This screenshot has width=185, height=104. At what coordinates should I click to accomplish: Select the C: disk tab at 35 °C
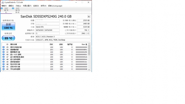tap(6, 10)
